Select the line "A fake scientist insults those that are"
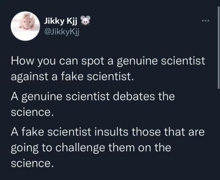The height and width of the screenshot is (180, 220). pyautogui.click(x=107, y=132)
